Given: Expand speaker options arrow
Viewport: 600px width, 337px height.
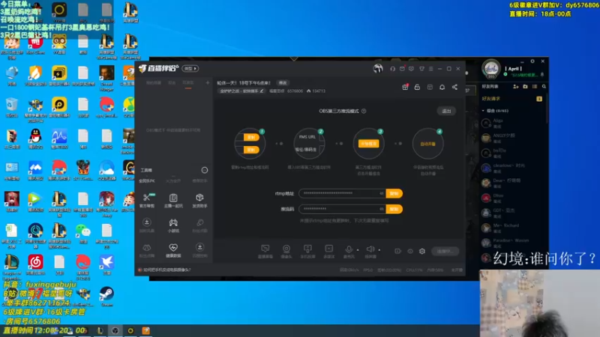Looking at the screenshot, I should click(x=379, y=250).
